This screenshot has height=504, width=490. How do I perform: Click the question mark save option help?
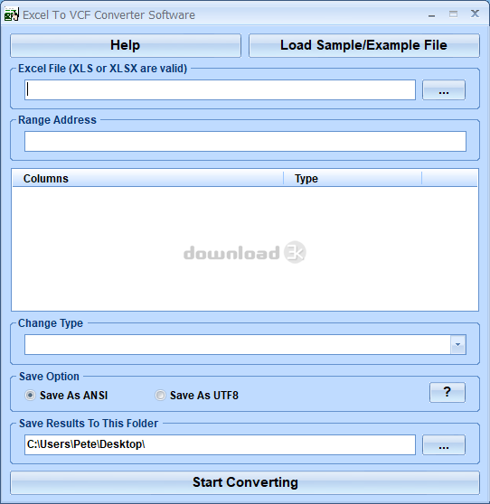coord(448,392)
